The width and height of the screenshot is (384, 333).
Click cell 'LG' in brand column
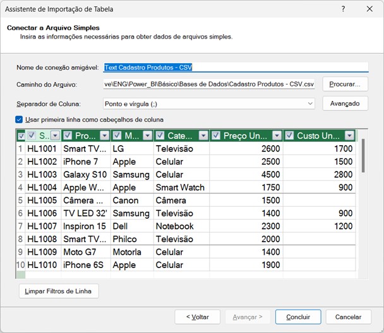pyautogui.click(x=132, y=149)
